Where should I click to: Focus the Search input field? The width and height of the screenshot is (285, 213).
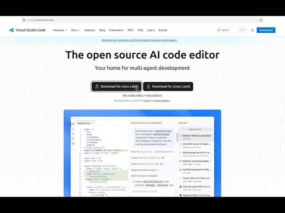pos(232,30)
